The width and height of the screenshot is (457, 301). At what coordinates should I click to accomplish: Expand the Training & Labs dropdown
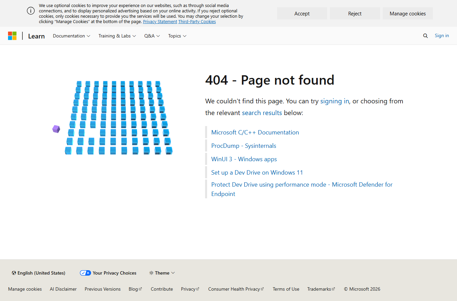coord(117,36)
